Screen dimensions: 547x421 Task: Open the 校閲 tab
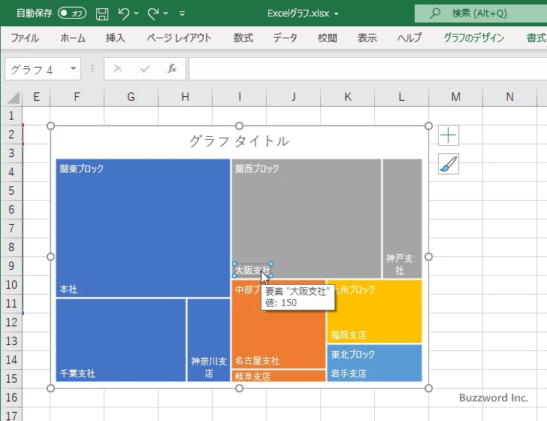328,38
